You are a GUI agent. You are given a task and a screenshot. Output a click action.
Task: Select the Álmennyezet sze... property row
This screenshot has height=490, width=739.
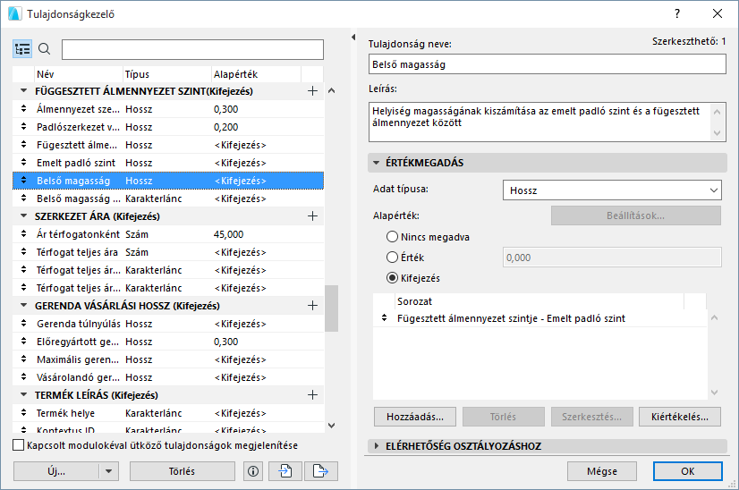(168, 109)
